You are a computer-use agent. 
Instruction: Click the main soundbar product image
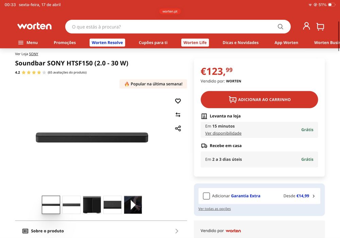92,138
